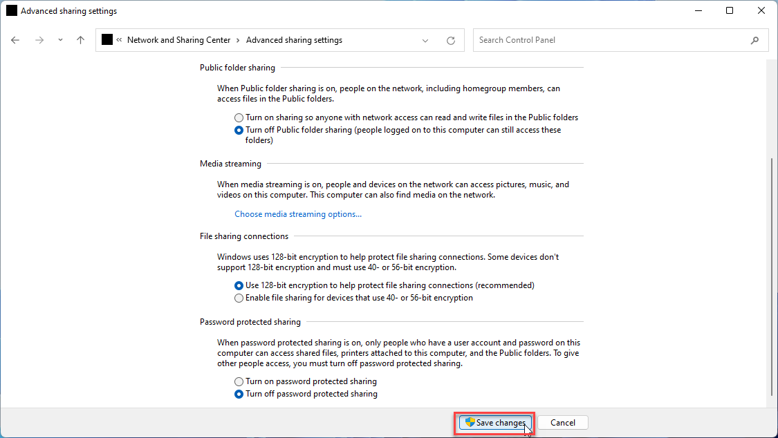Screen dimensions: 778x438
Task: Click the search magnifier icon
Action: (754, 40)
